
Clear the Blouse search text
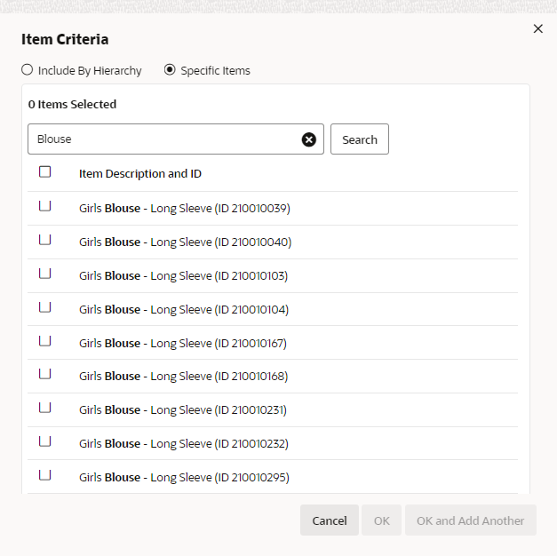308,139
